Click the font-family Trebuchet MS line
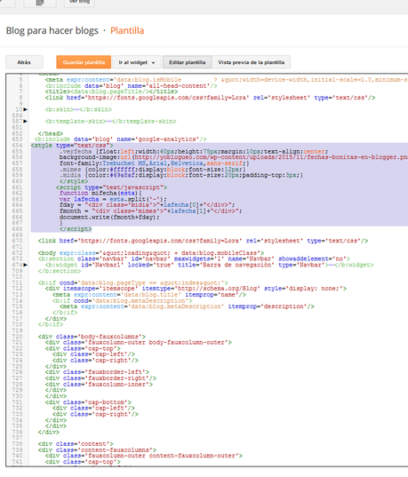The height and width of the screenshot is (477, 408). click(x=155, y=163)
